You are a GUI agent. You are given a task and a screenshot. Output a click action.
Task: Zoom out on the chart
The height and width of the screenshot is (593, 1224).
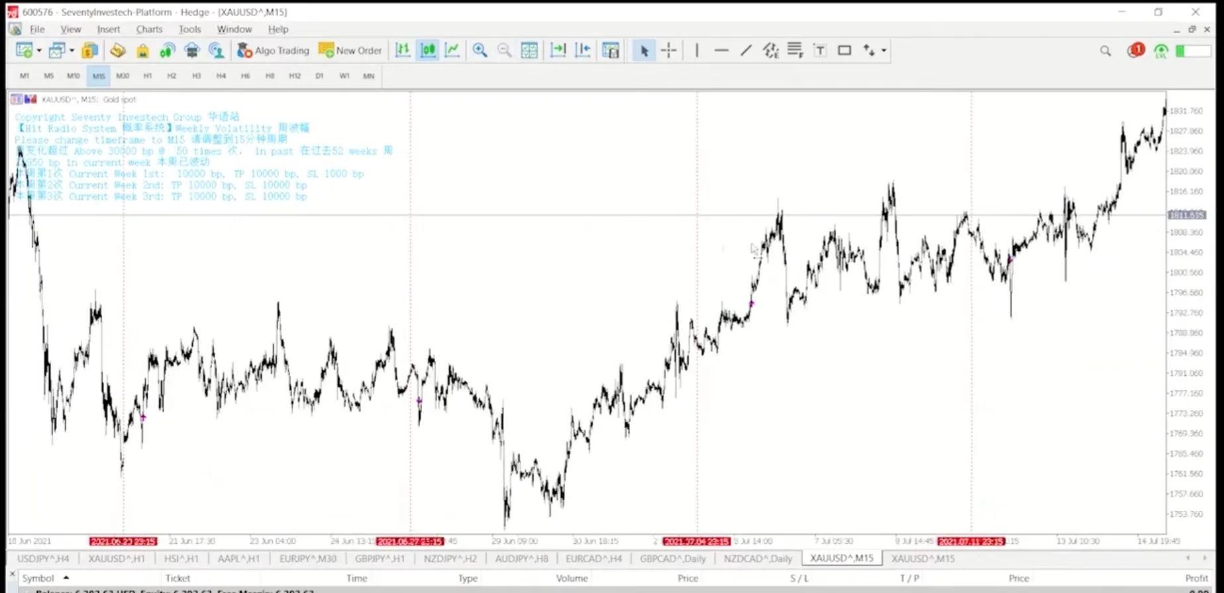tap(505, 50)
